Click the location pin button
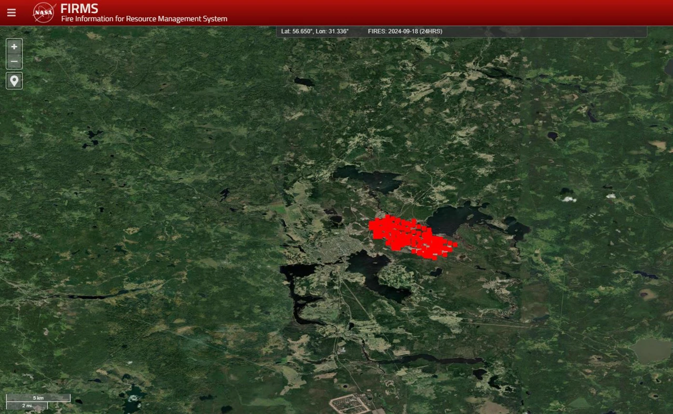 coord(14,80)
